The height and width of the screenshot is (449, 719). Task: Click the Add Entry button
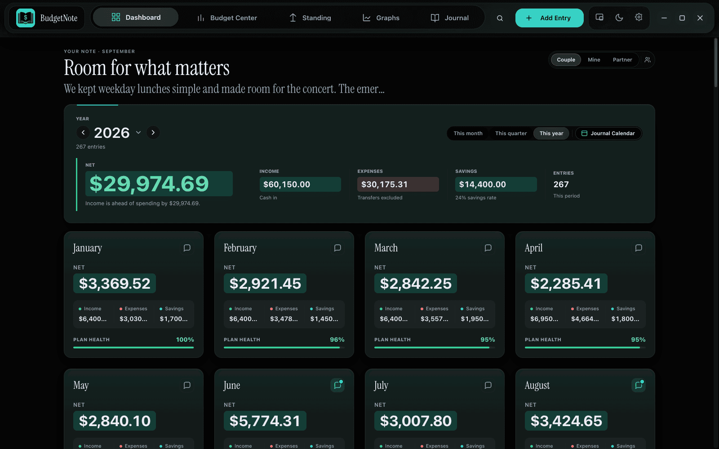click(x=549, y=18)
